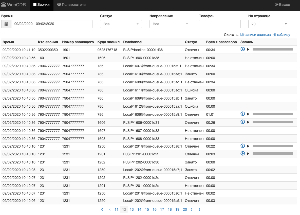Screen dimensions: 300x215
Task: Open the На странице dropdown showing 20
Action: click(269, 24)
